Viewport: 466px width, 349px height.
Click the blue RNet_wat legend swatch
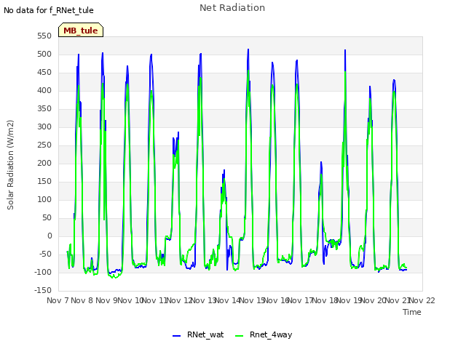[x=176, y=336]
